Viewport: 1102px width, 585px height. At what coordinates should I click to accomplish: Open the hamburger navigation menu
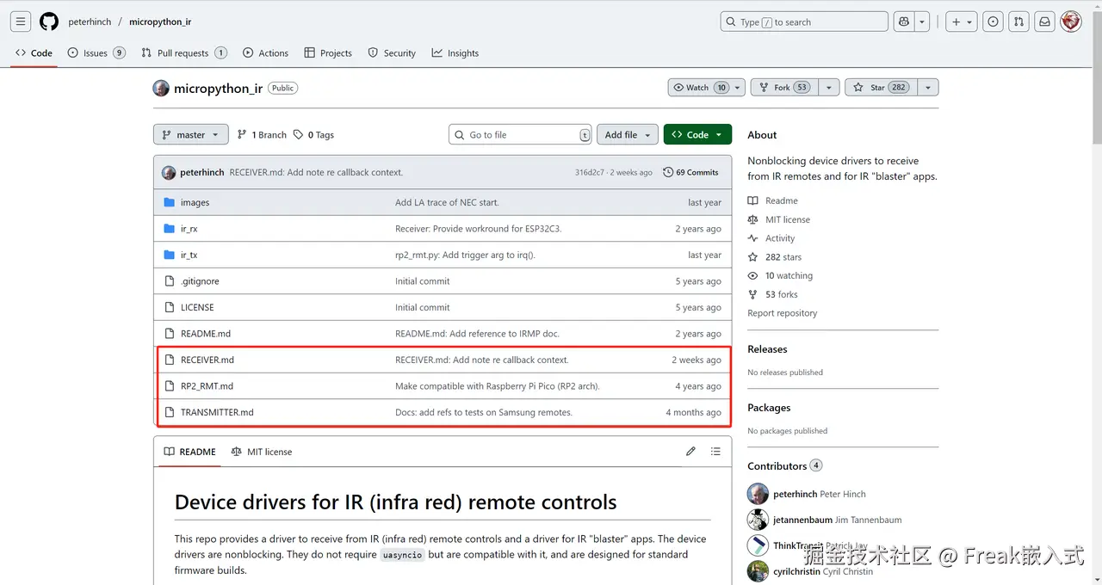coord(21,22)
